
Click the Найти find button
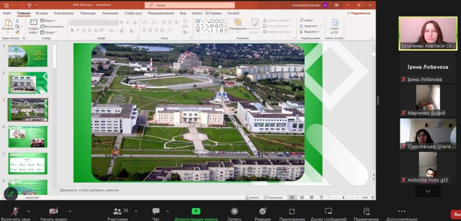click(306, 20)
